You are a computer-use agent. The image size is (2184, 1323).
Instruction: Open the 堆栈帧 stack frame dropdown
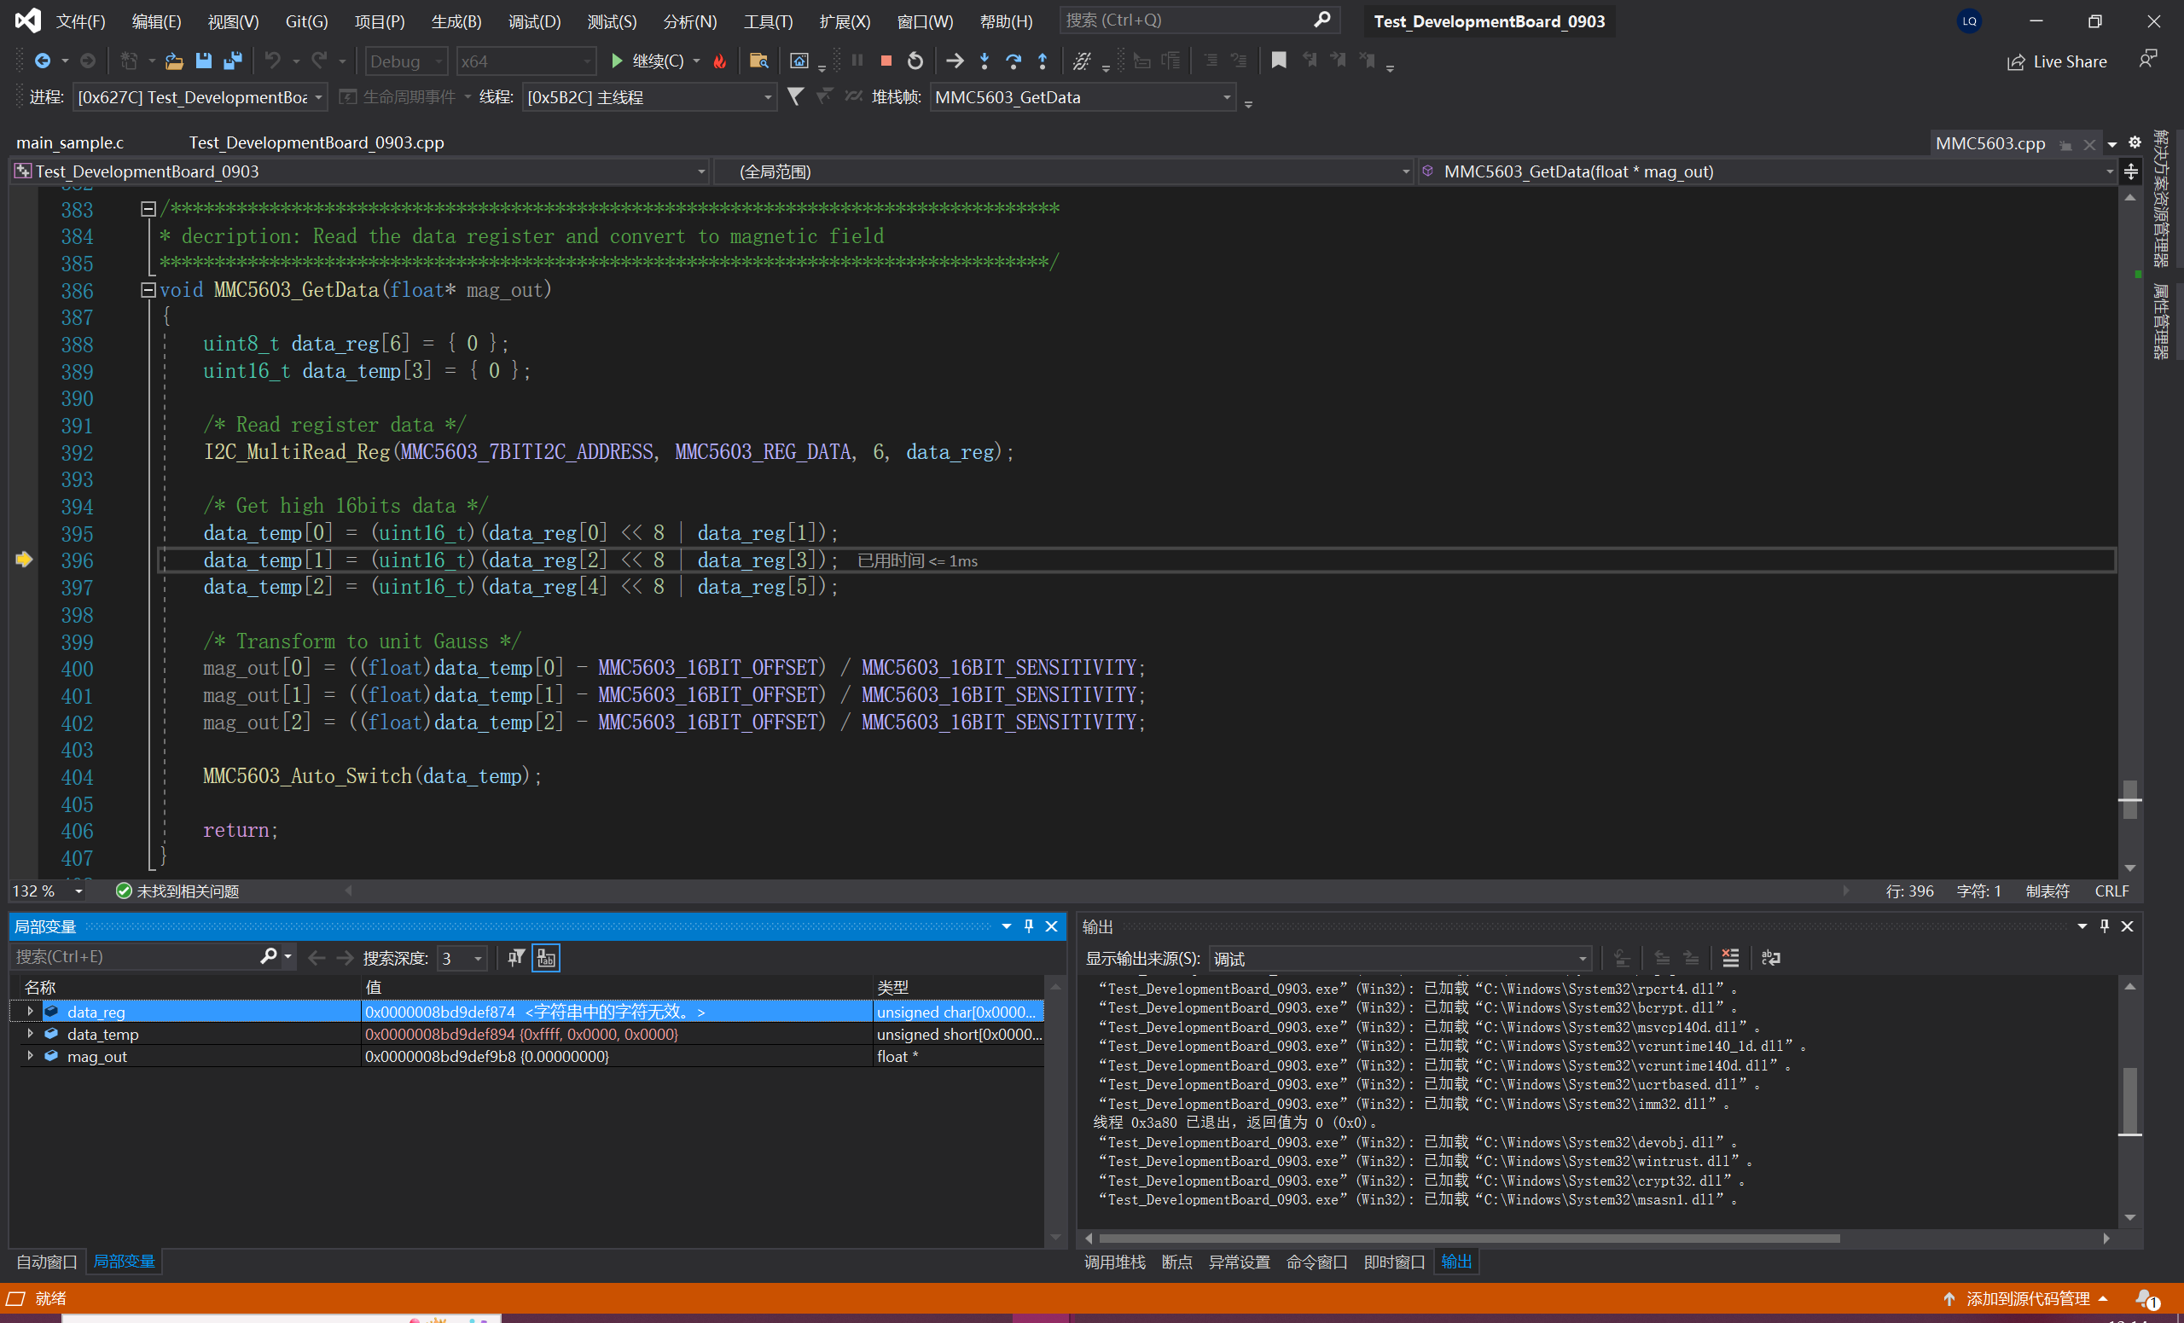point(1083,96)
